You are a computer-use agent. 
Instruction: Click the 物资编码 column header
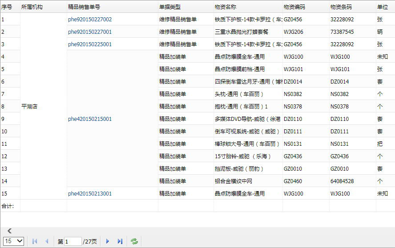pyautogui.click(x=294, y=7)
